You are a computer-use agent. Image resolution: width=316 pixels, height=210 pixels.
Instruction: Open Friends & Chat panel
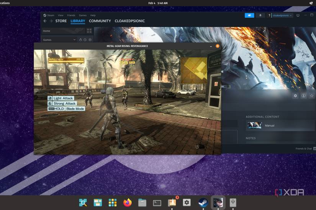[x=305, y=149]
